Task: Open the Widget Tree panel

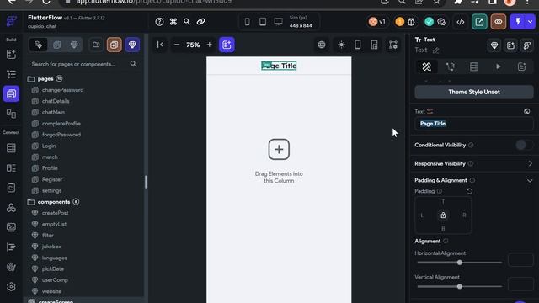Action: 11,74
